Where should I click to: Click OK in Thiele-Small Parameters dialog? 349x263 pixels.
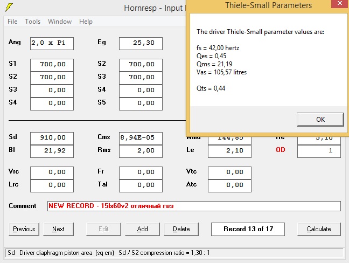click(320, 120)
